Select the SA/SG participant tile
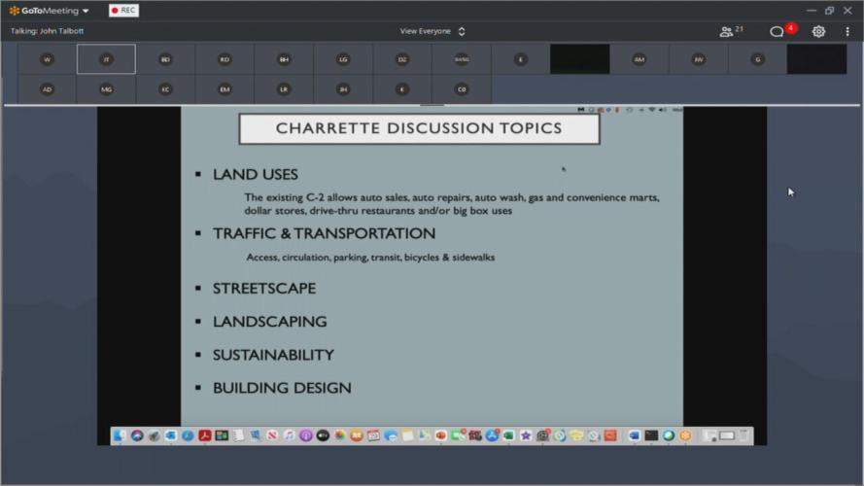This screenshot has height=486, width=864. click(x=462, y=59)
